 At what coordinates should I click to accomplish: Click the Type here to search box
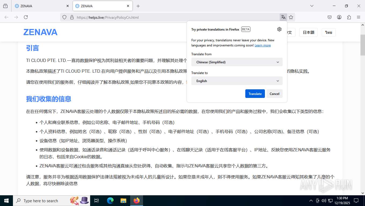(51, 201)
